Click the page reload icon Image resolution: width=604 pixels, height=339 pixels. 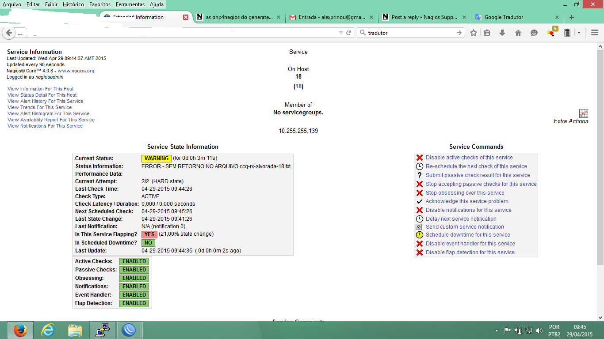349,33
